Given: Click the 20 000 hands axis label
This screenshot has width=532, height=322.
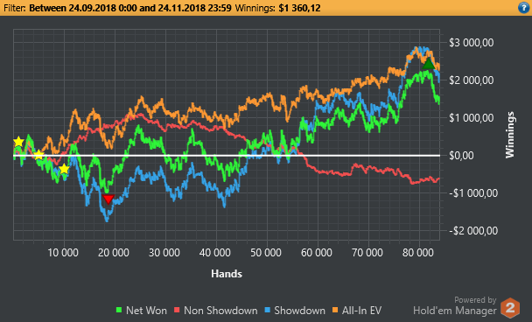Looking at the screenshot, I should tap(114, 253).
